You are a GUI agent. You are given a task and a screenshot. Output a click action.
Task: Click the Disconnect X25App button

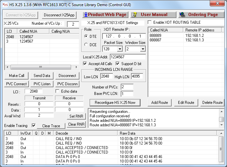[59, 15]
